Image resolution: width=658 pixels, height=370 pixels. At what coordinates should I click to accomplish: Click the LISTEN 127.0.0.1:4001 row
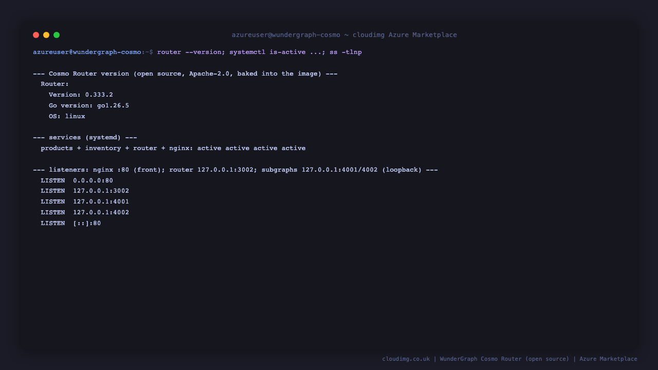85,202
